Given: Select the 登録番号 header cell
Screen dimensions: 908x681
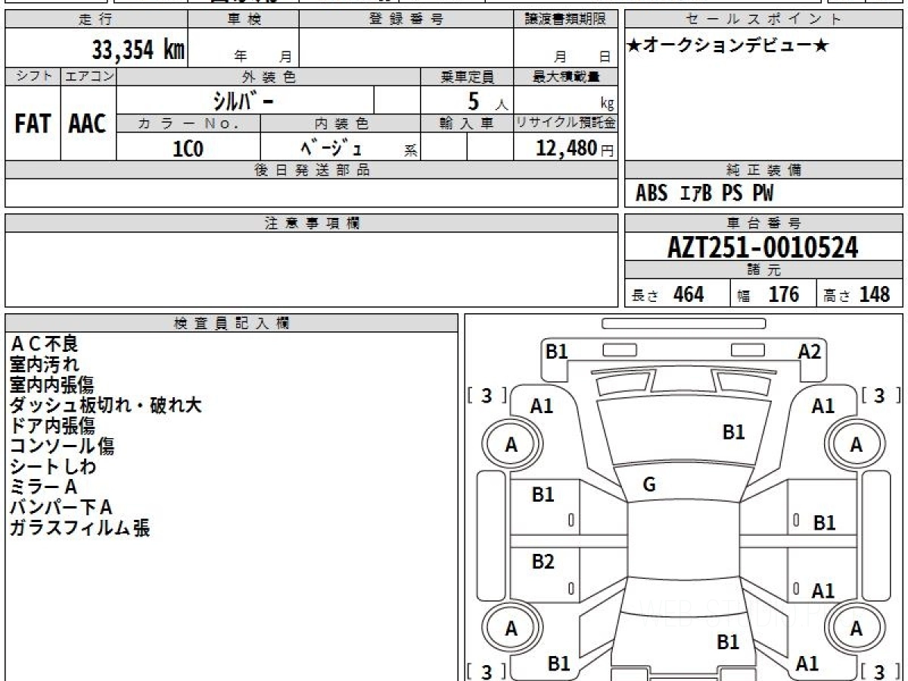Looking at the screenshot, I should 406,20.
